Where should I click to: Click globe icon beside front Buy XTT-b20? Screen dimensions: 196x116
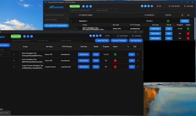click(x=24, y=36)
